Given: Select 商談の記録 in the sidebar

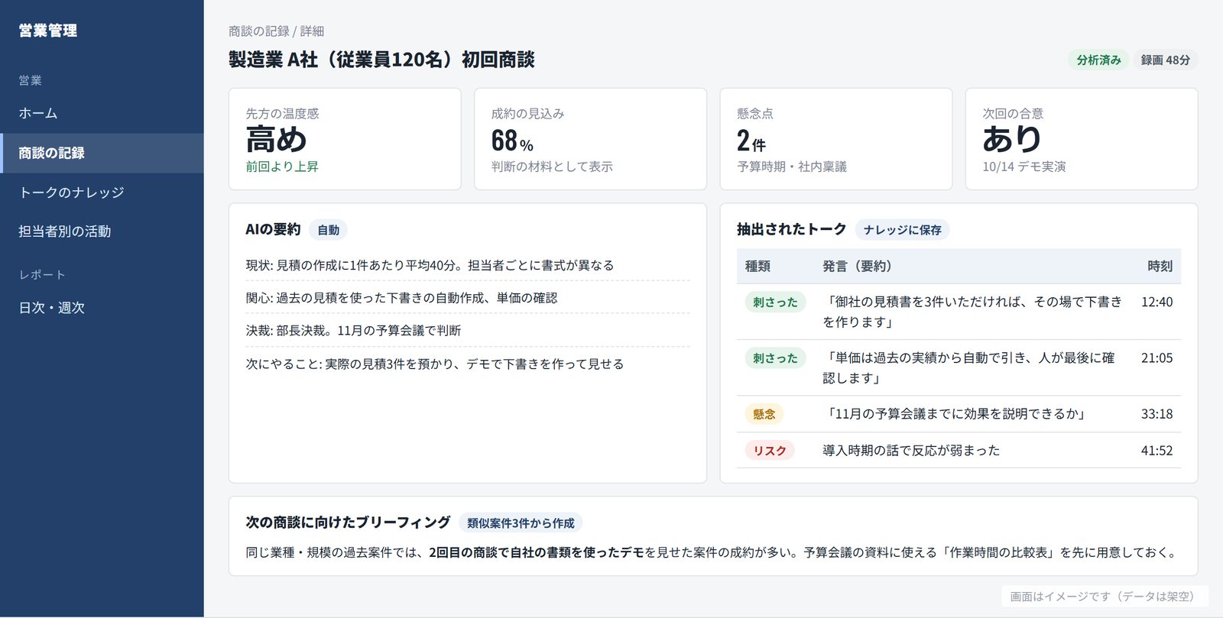Looking at the screenshot, I should click(102, 153).
